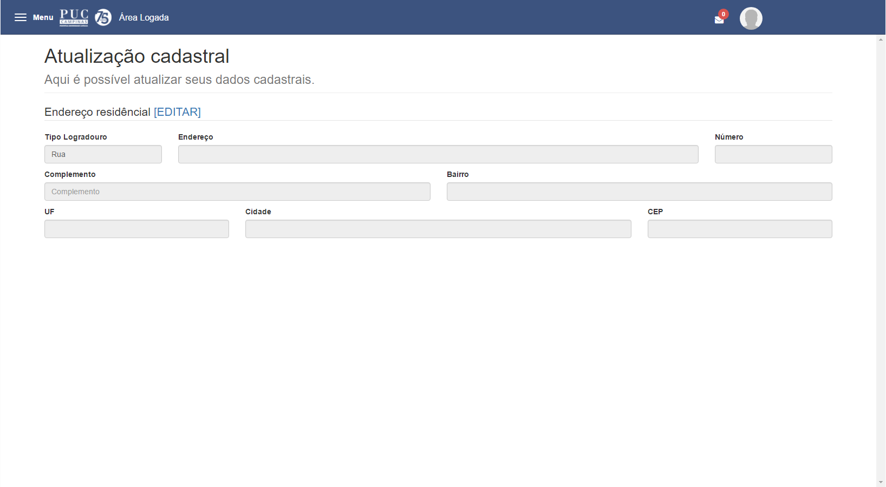
Task: Click the Área Logada header link
Action: (x=144, y=17)
